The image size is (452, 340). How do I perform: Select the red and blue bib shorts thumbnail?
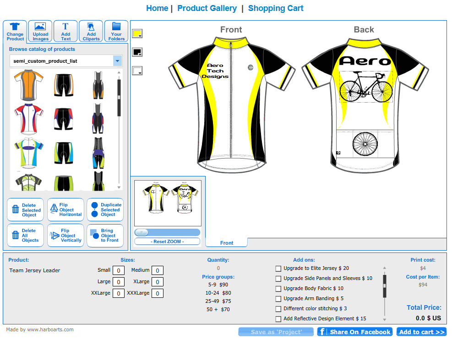coord(98,119)
